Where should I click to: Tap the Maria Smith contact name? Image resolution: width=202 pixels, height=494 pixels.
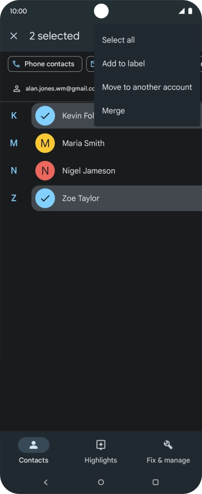[83, 143]
